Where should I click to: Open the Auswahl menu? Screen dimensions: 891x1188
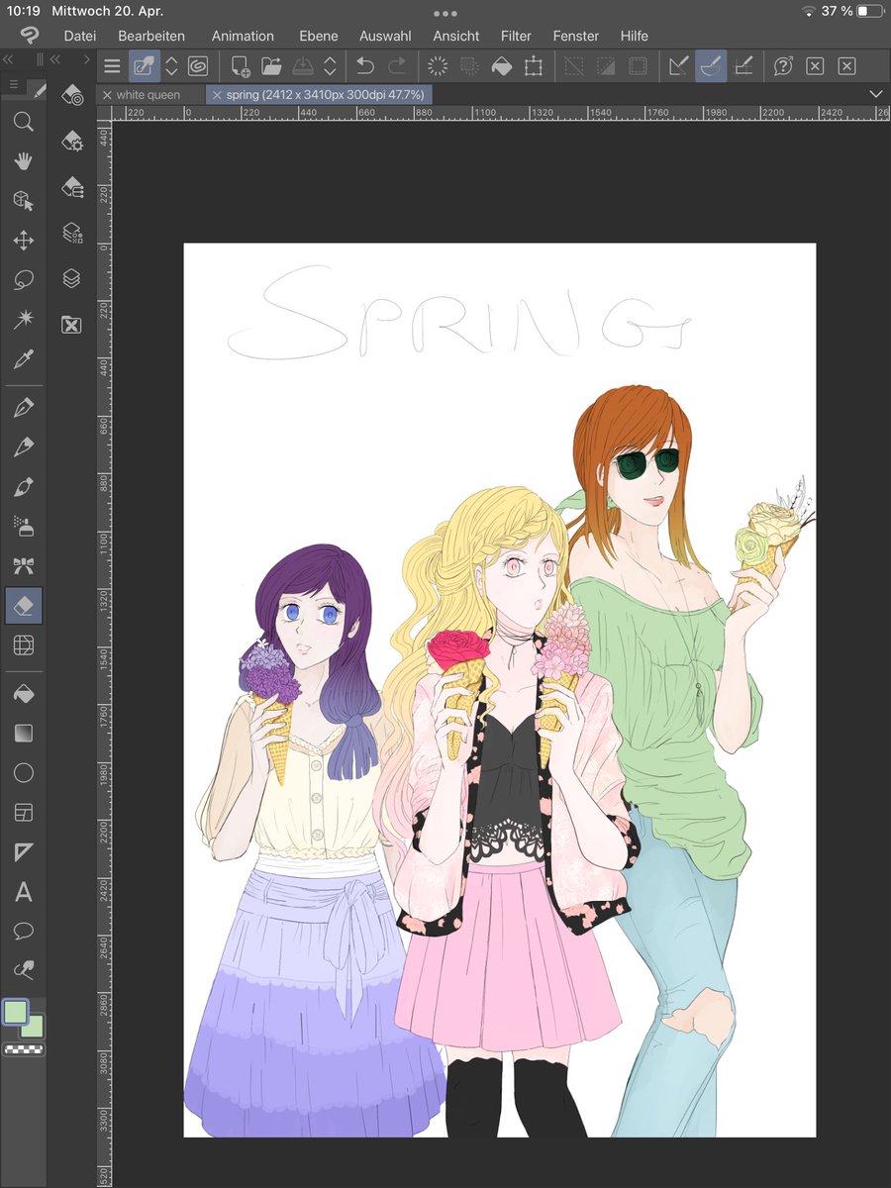[385, 36]
